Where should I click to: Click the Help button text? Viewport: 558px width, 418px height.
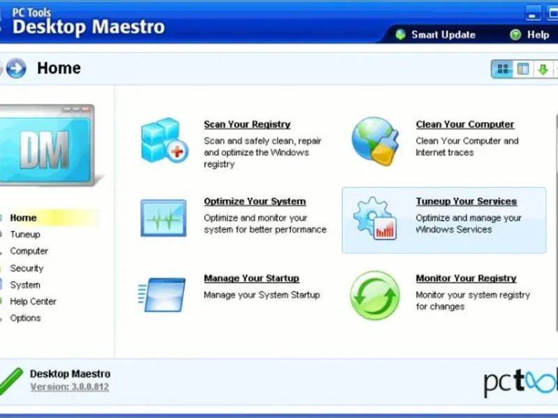click(538, 34)
